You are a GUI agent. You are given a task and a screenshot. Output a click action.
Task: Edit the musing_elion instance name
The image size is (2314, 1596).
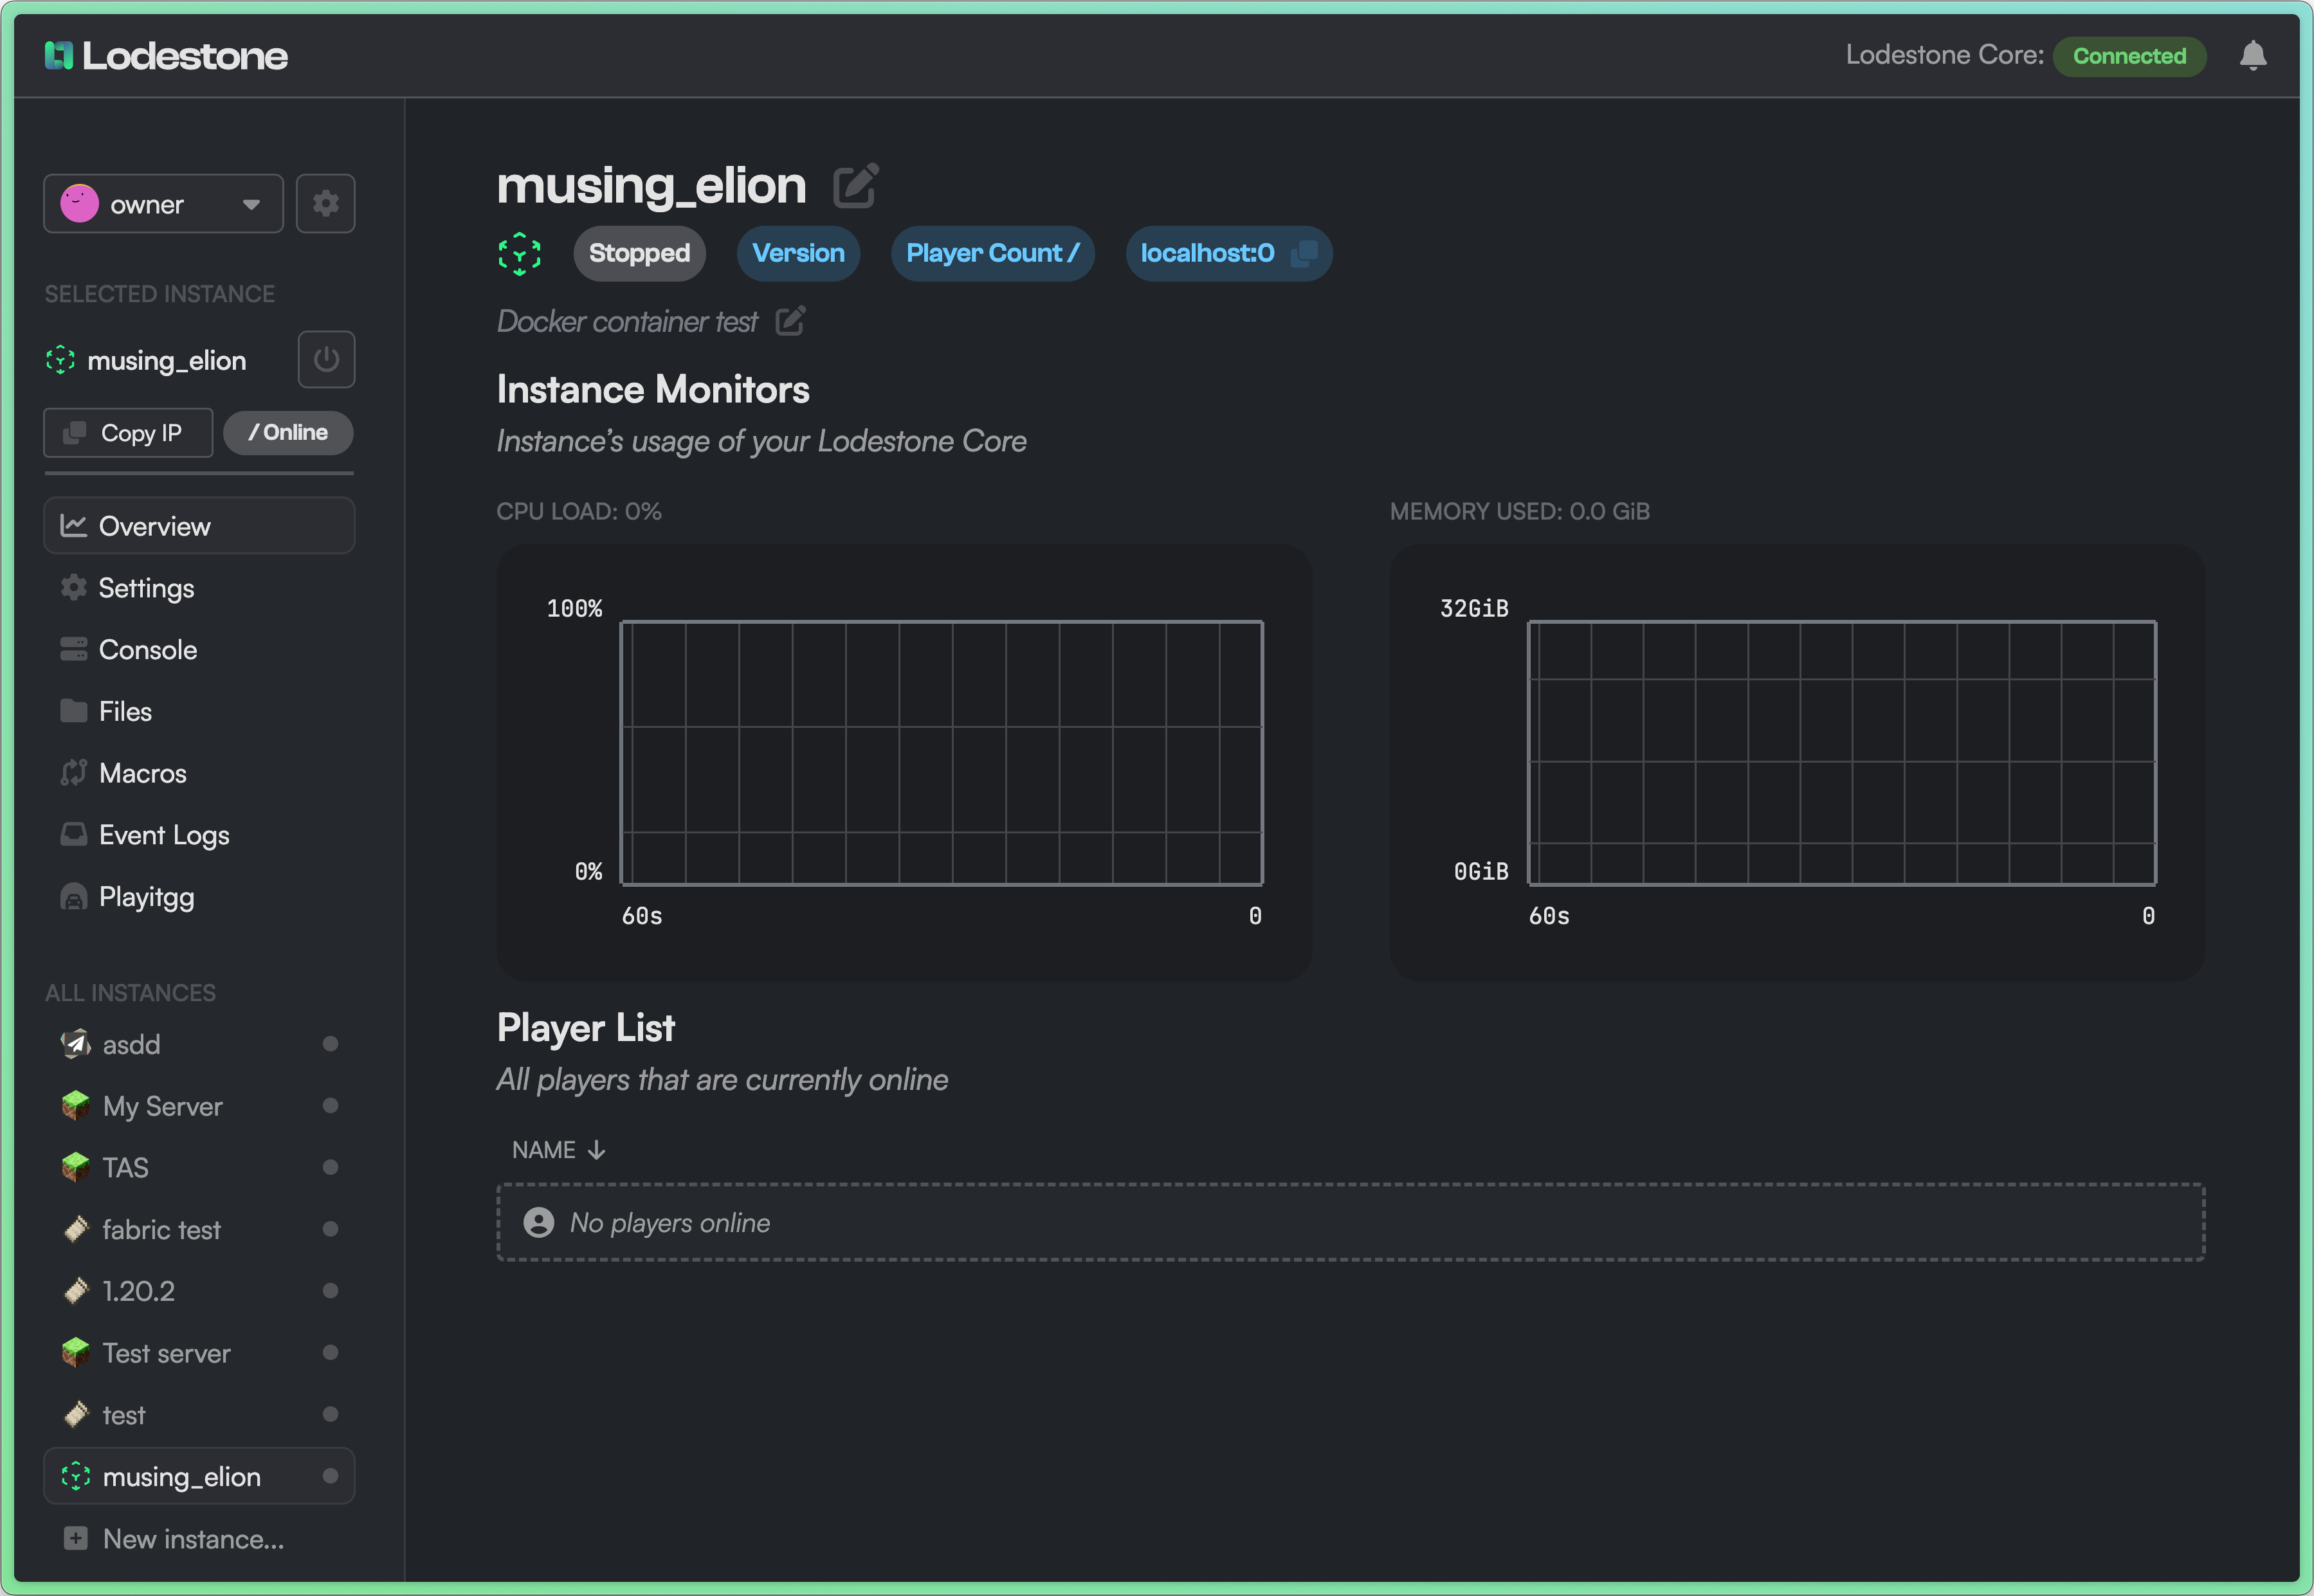856,186
